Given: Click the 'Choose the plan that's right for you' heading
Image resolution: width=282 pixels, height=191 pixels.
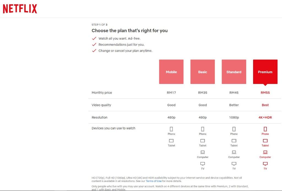Looking at the screenshot, I should [129, 31].
